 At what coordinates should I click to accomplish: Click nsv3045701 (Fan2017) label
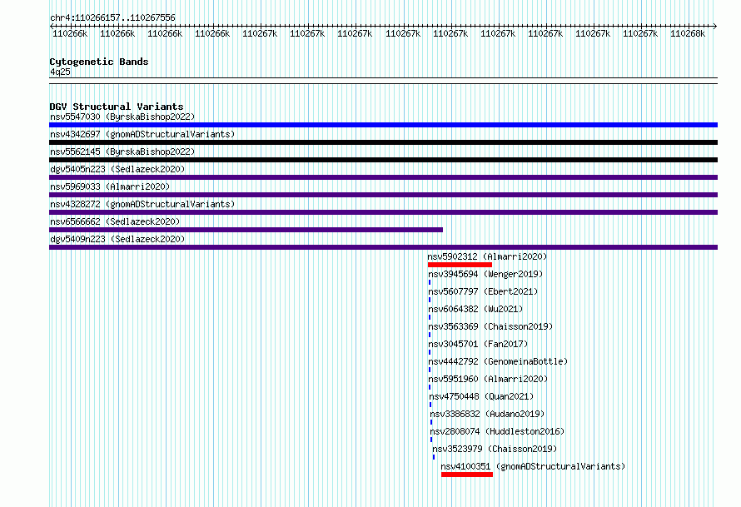point(478,344)
